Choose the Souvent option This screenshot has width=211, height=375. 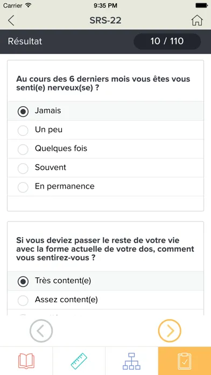[x=105, y=168]
